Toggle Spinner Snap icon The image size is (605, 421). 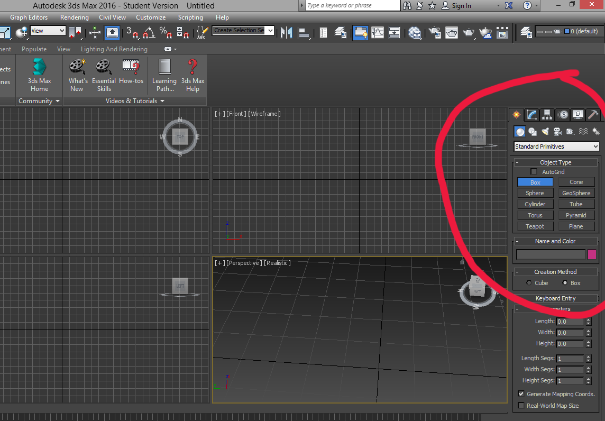click(x=182, y=33)
